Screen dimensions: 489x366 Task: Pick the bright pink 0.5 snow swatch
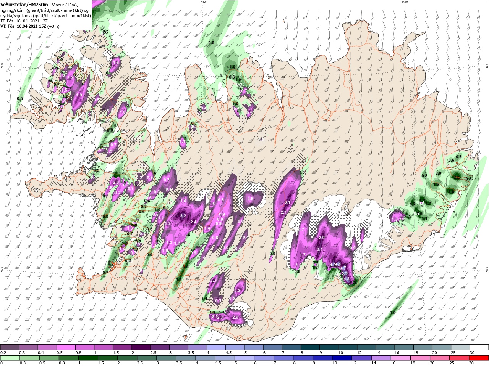pyautogui.click(x=66, y=347)
